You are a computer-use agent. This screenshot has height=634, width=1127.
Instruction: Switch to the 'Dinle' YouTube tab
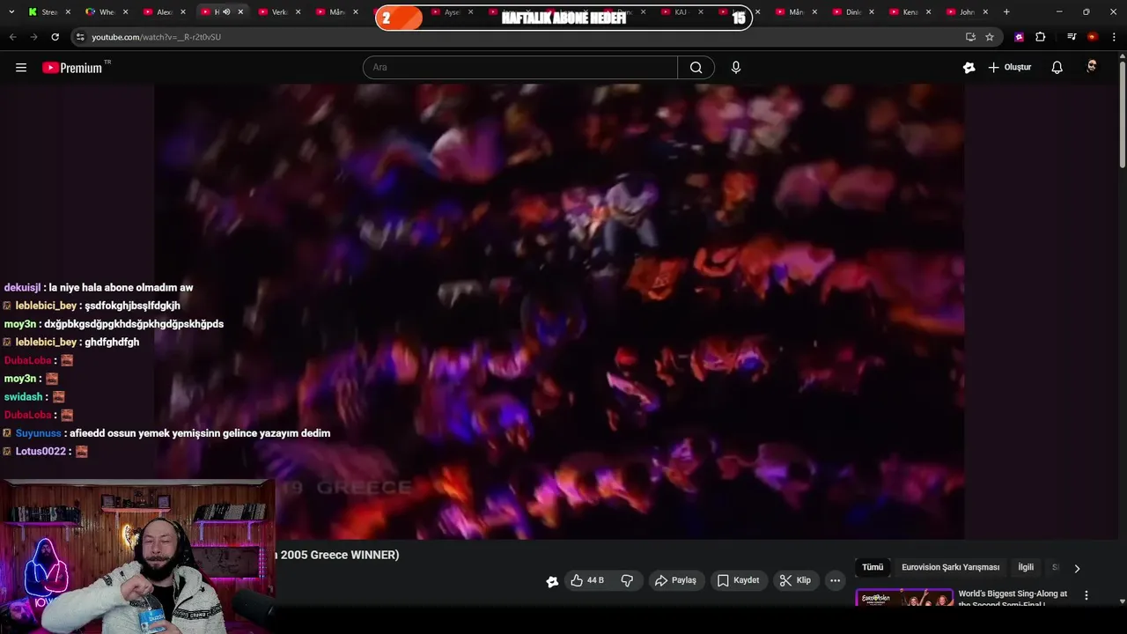(853, 12)
